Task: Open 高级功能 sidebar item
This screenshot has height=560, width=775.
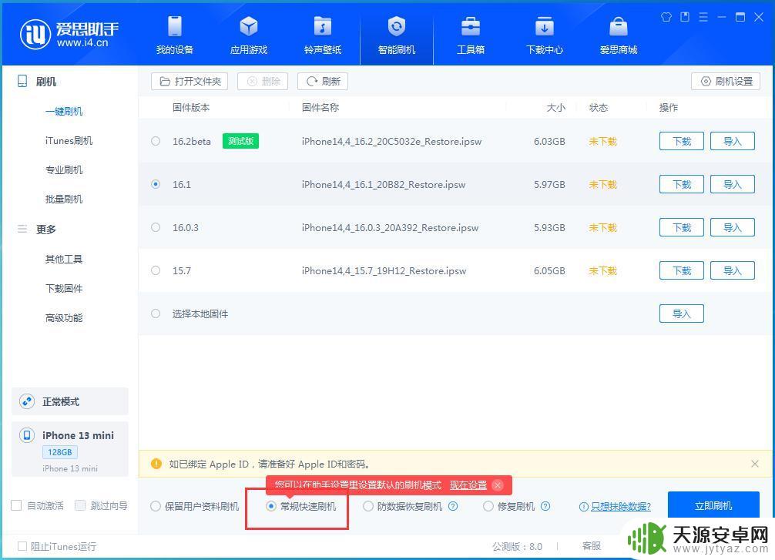Action: click(x=64, y=318)
